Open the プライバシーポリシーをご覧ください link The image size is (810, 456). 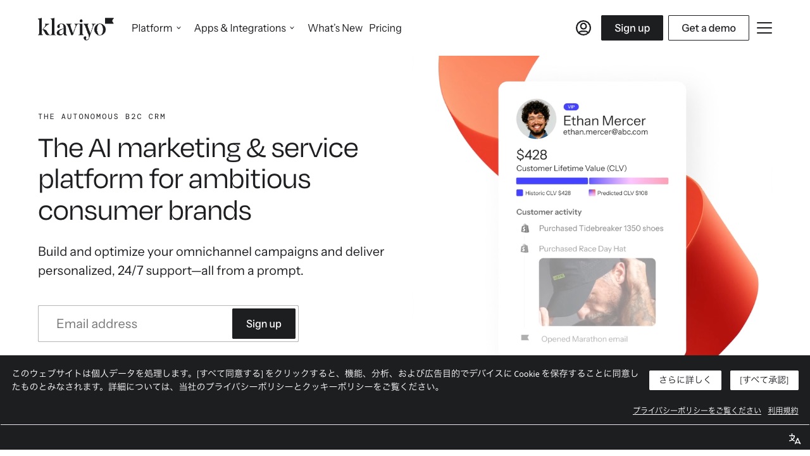(697, 410)
